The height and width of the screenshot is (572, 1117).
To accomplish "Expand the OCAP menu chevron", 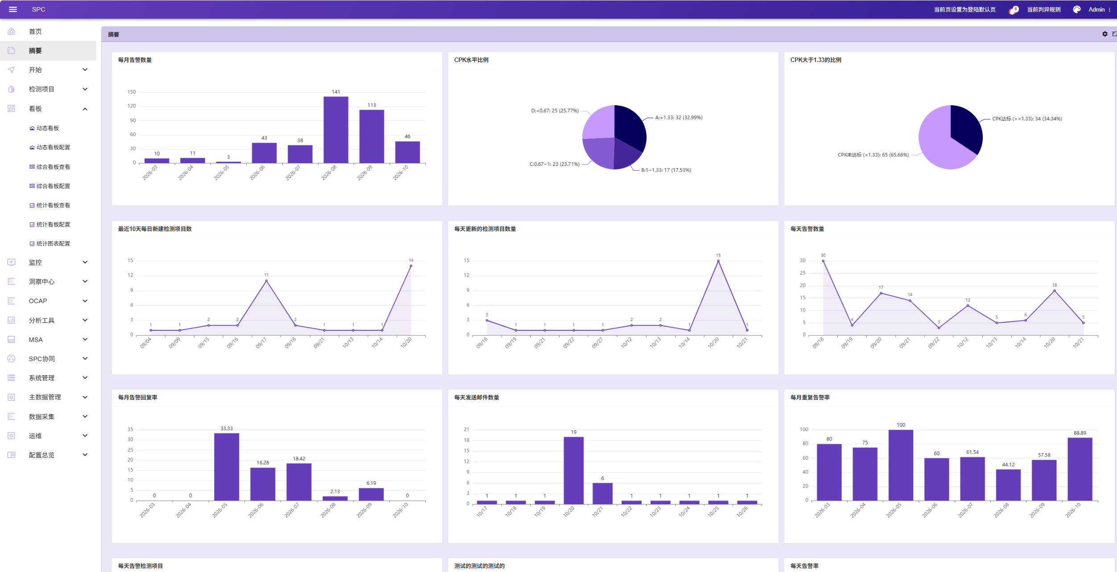I will pyautogui.click(x=85, y=301).
